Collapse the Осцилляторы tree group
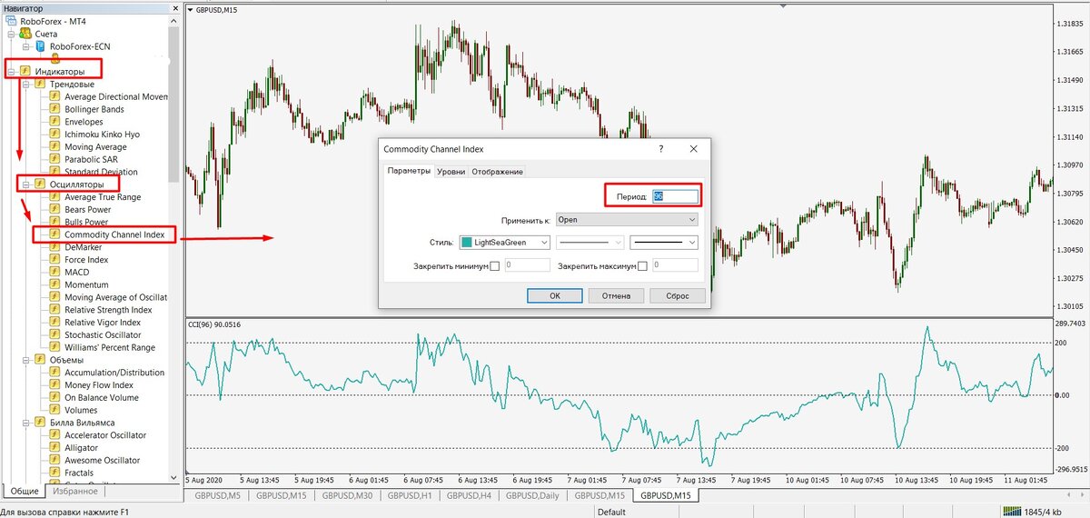This screenshot has height=518, width=1090. click(26, 184)
